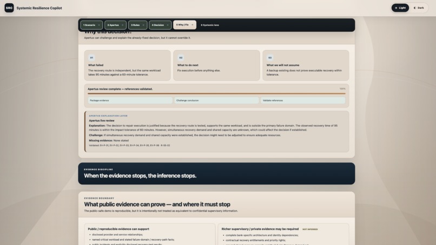Click the Validated EV-P-01 references line

point(129,145)
